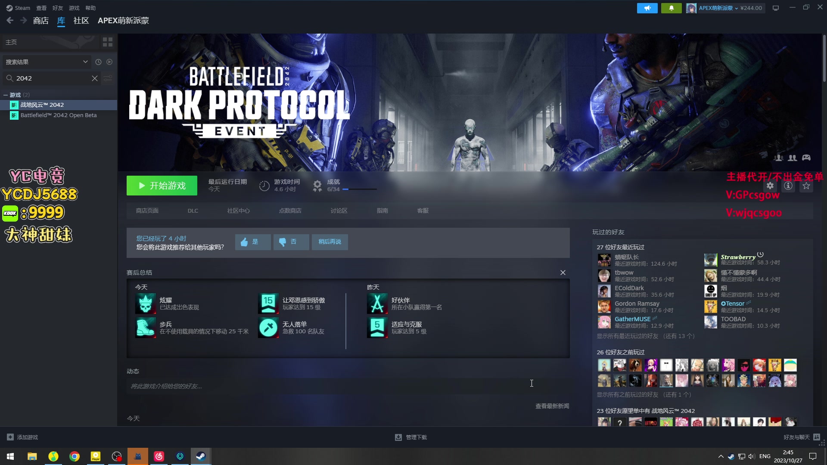Switch to the 社区 tab
This screenshot has height=465, width=827.
point(81,21)
